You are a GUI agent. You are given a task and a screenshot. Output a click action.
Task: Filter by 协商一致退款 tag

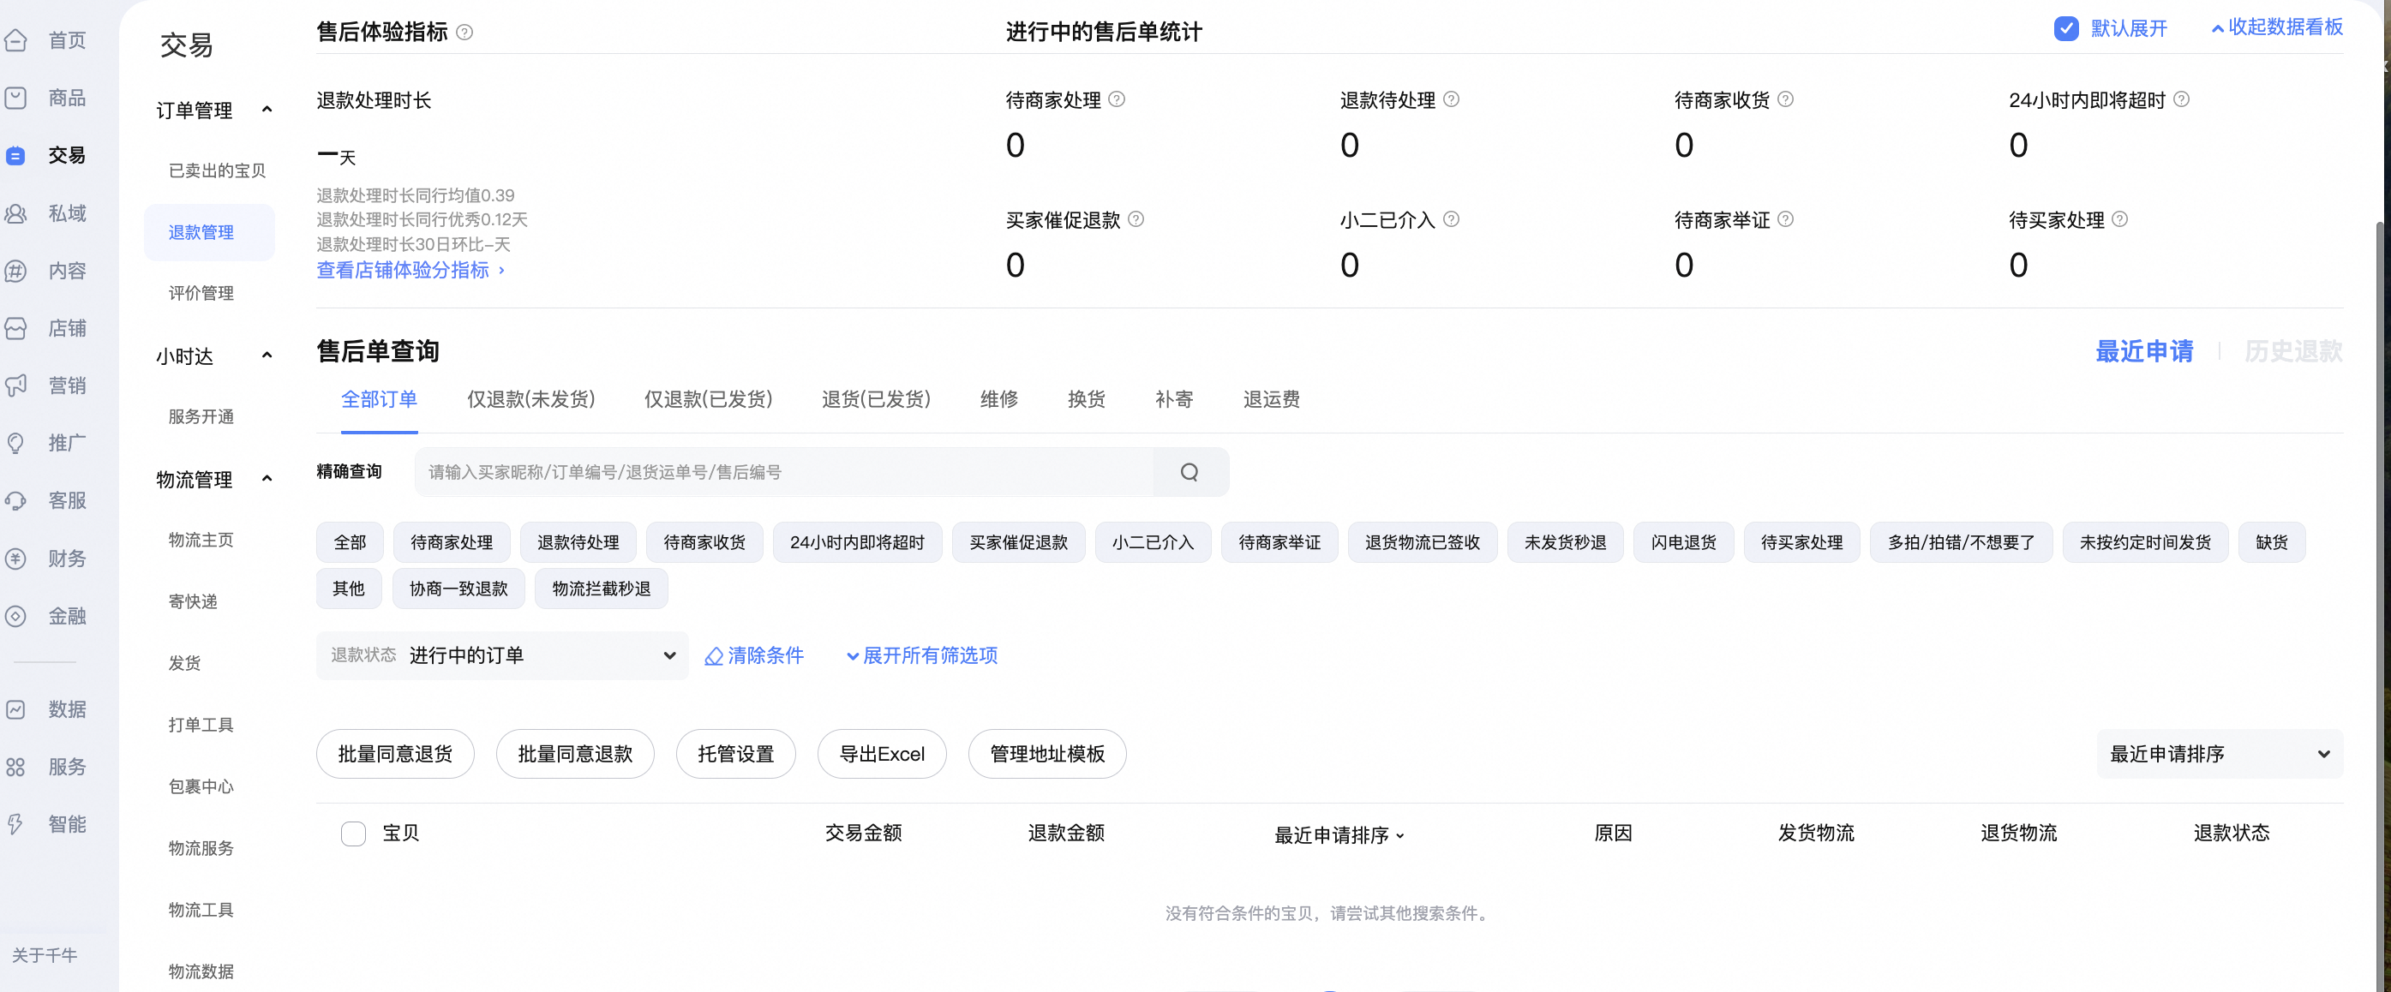click(458, 589)
